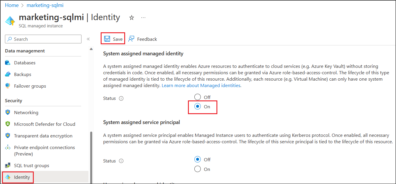Image resolution: width=396 pixels, height=184 pixels.
Task: Click Microsoft Defender for Cloud icon
Action: [x=8, y=124]
